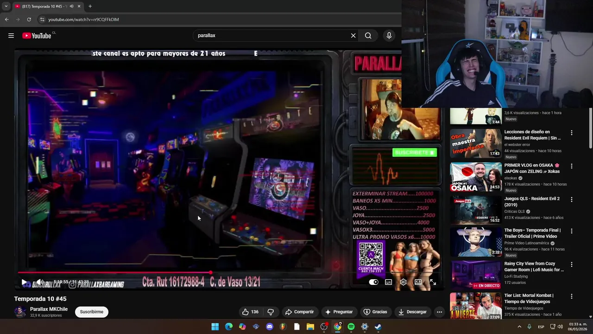The height and width of the screenshot is (334, 593).
Task: Switch to theater mode view
Action: 418,282
